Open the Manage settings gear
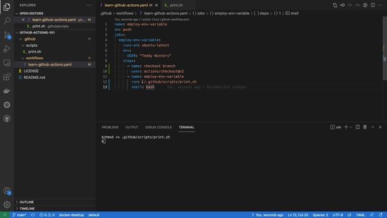This screenshot has width=387, height=218. coord(7,205)
